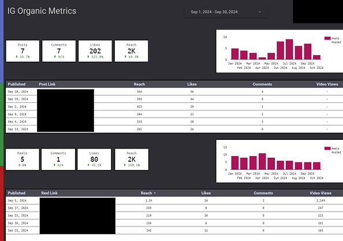The image size is (343, 241).
Task: Click the likes value '56' cell
Action: [192, 92]
